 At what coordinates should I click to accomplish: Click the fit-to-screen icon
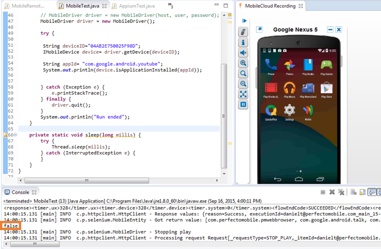[x=243, y=94]
